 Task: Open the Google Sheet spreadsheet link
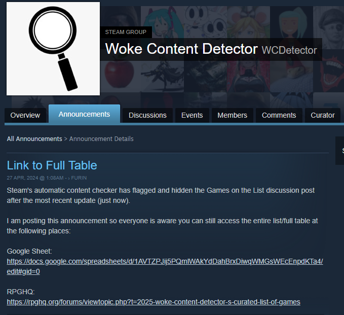pos(165,266)
